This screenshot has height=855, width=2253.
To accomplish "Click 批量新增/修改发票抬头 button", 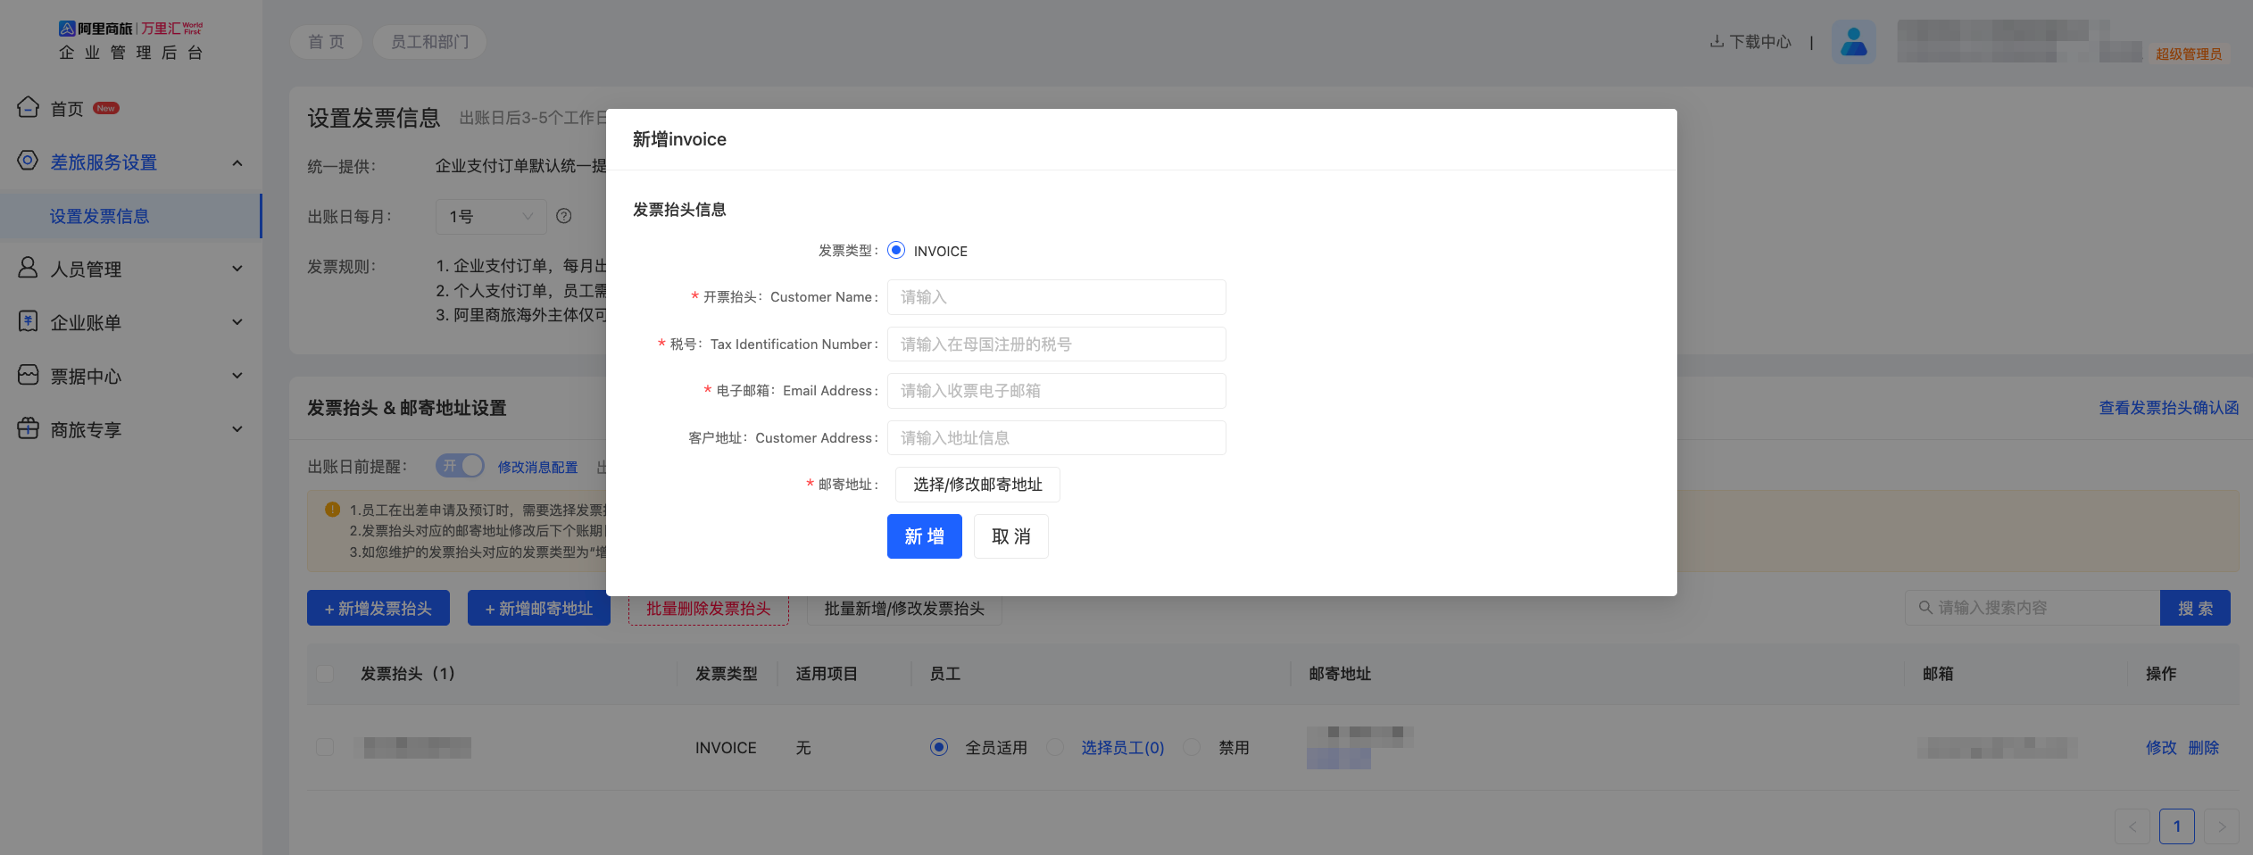I will 904,608.
